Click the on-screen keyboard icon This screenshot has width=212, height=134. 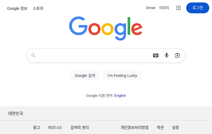tap(156, 55)
